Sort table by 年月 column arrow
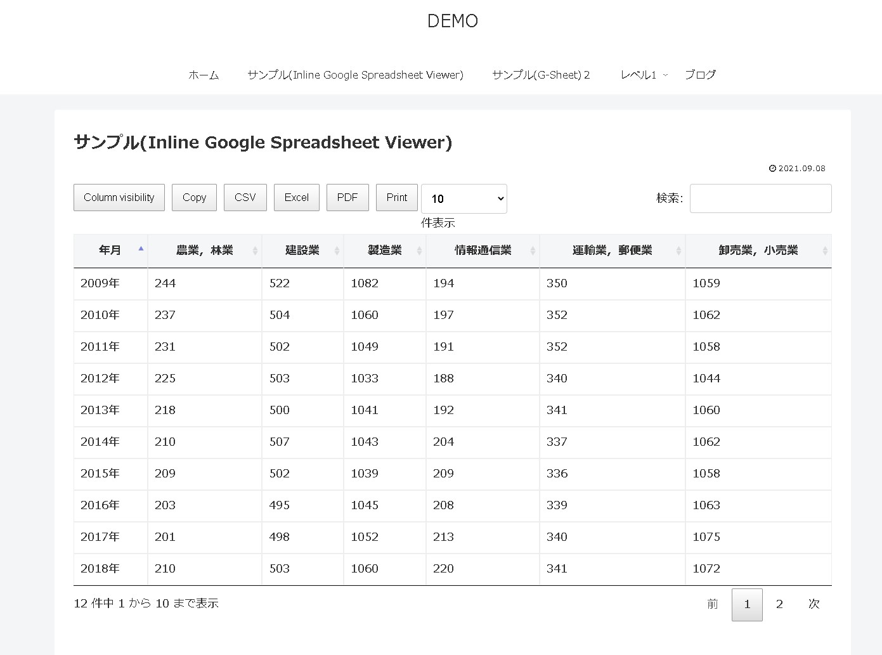The width and height of the screenshot is (882, 655). point(141,249)
